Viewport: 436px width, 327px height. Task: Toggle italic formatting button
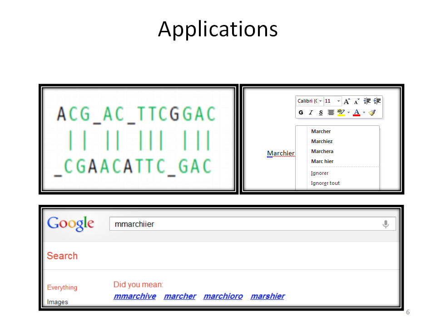(x=311, y=113)
